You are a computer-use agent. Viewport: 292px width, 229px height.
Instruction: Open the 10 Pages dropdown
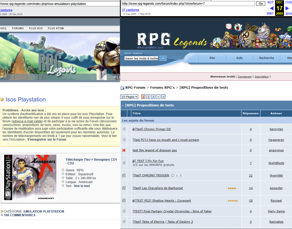[x=129, y=97]
